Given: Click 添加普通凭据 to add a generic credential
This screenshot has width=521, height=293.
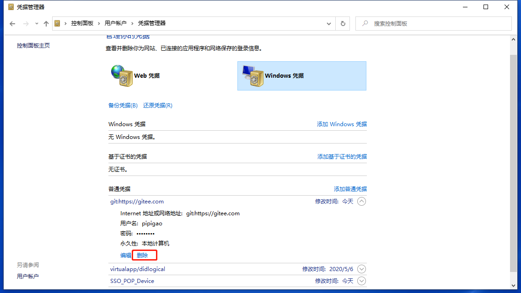Looking at the screenshot, I should (350, 188).
